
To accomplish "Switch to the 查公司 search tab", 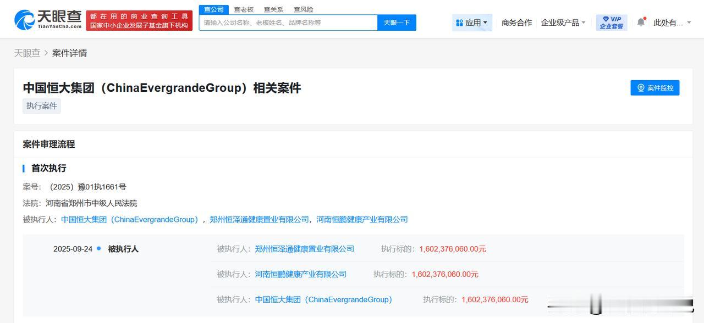I will [x=214, y=9].
